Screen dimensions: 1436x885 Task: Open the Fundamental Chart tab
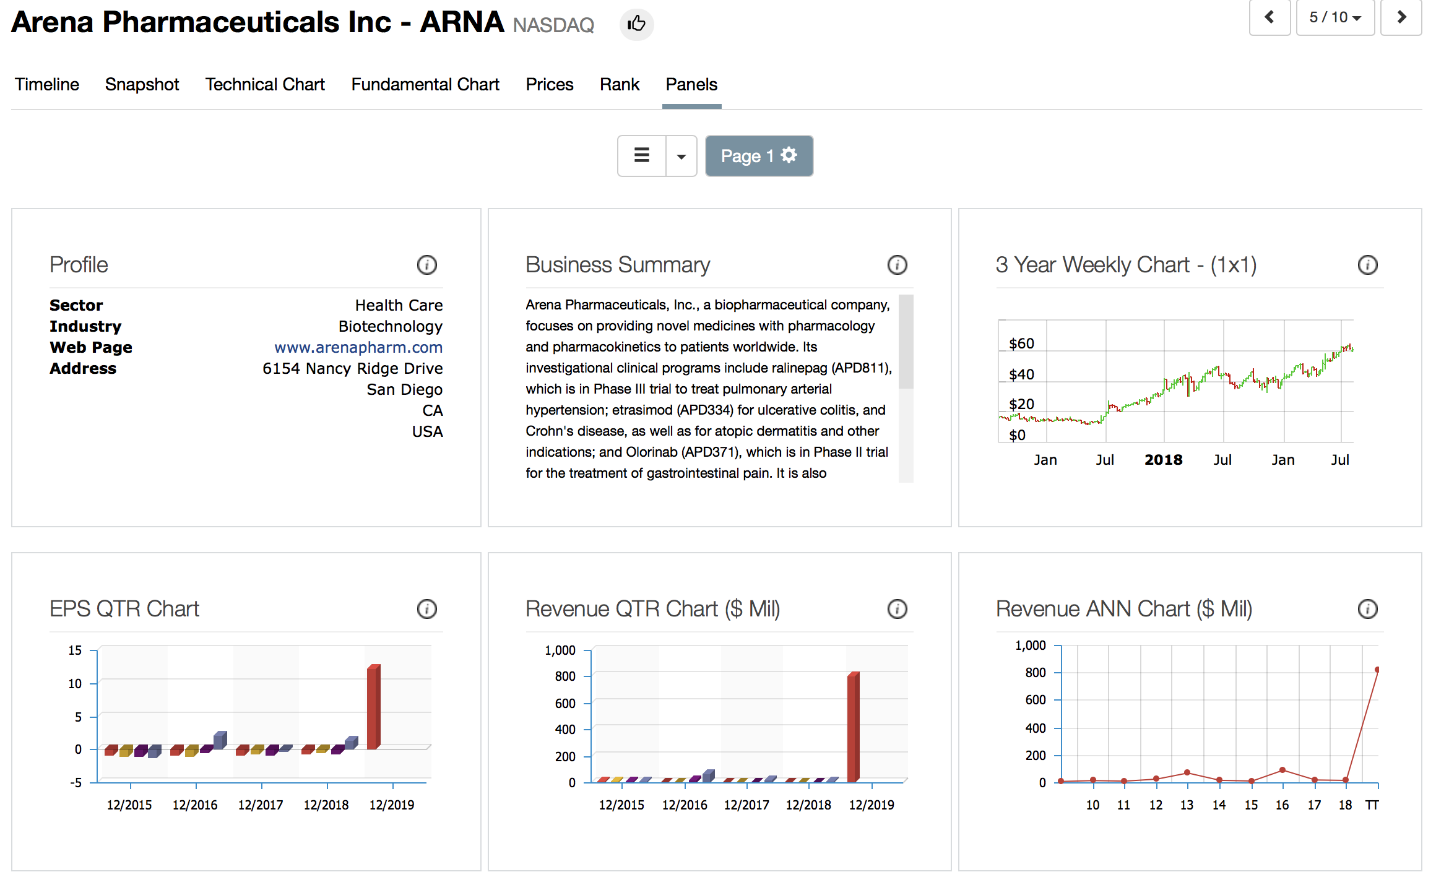pyautogui.click(x=425, y=84)
